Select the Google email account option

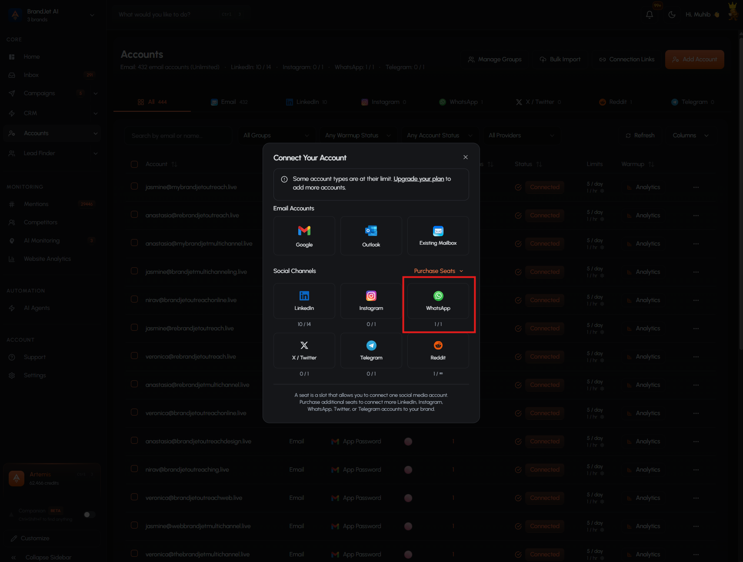click(304, 236)
